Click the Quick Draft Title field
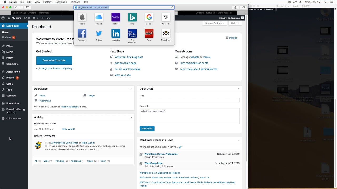Image resolution: width=337 pixels, height=189 pixels. point(190,100)
